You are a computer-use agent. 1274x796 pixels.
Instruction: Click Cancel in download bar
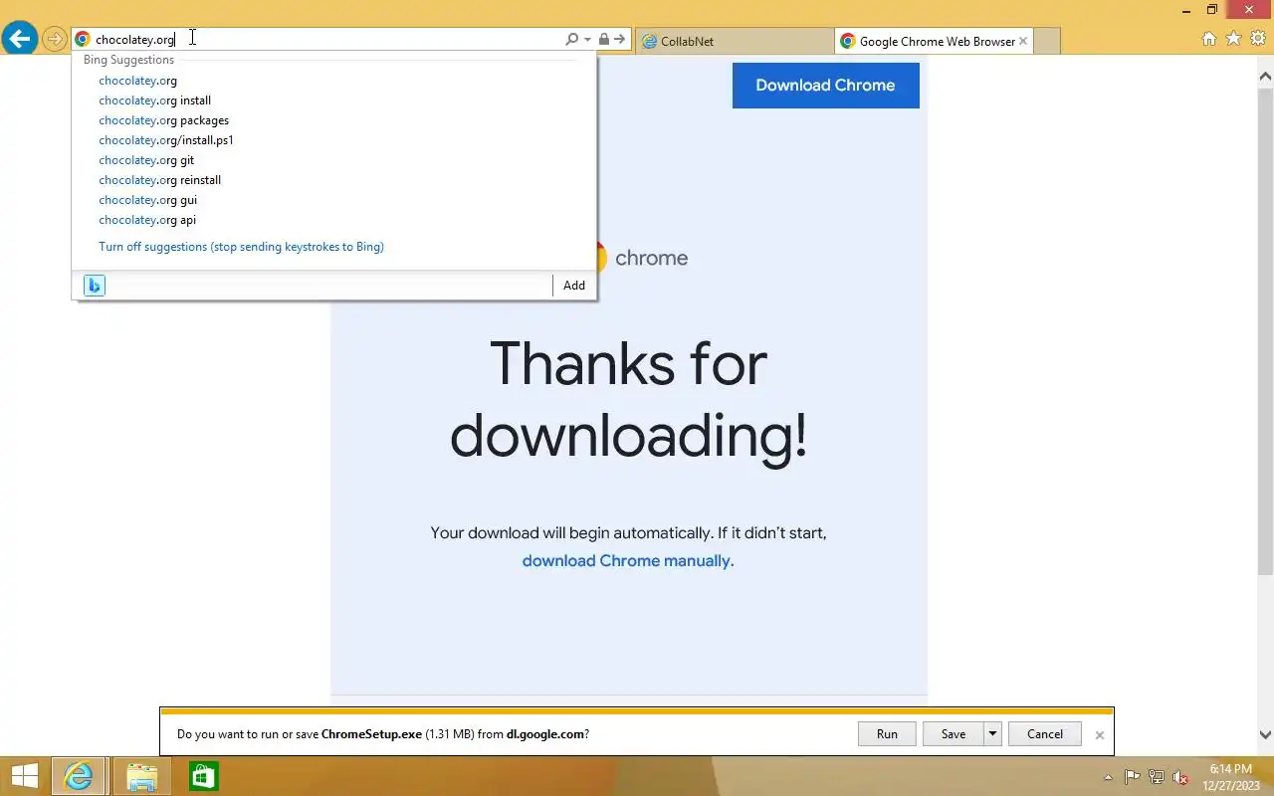click(x=1045, y=734)
